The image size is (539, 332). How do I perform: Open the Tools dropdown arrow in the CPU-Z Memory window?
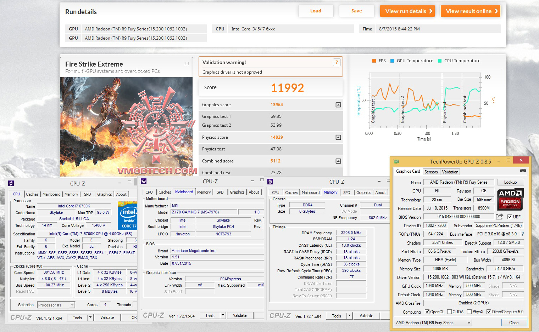349,316
